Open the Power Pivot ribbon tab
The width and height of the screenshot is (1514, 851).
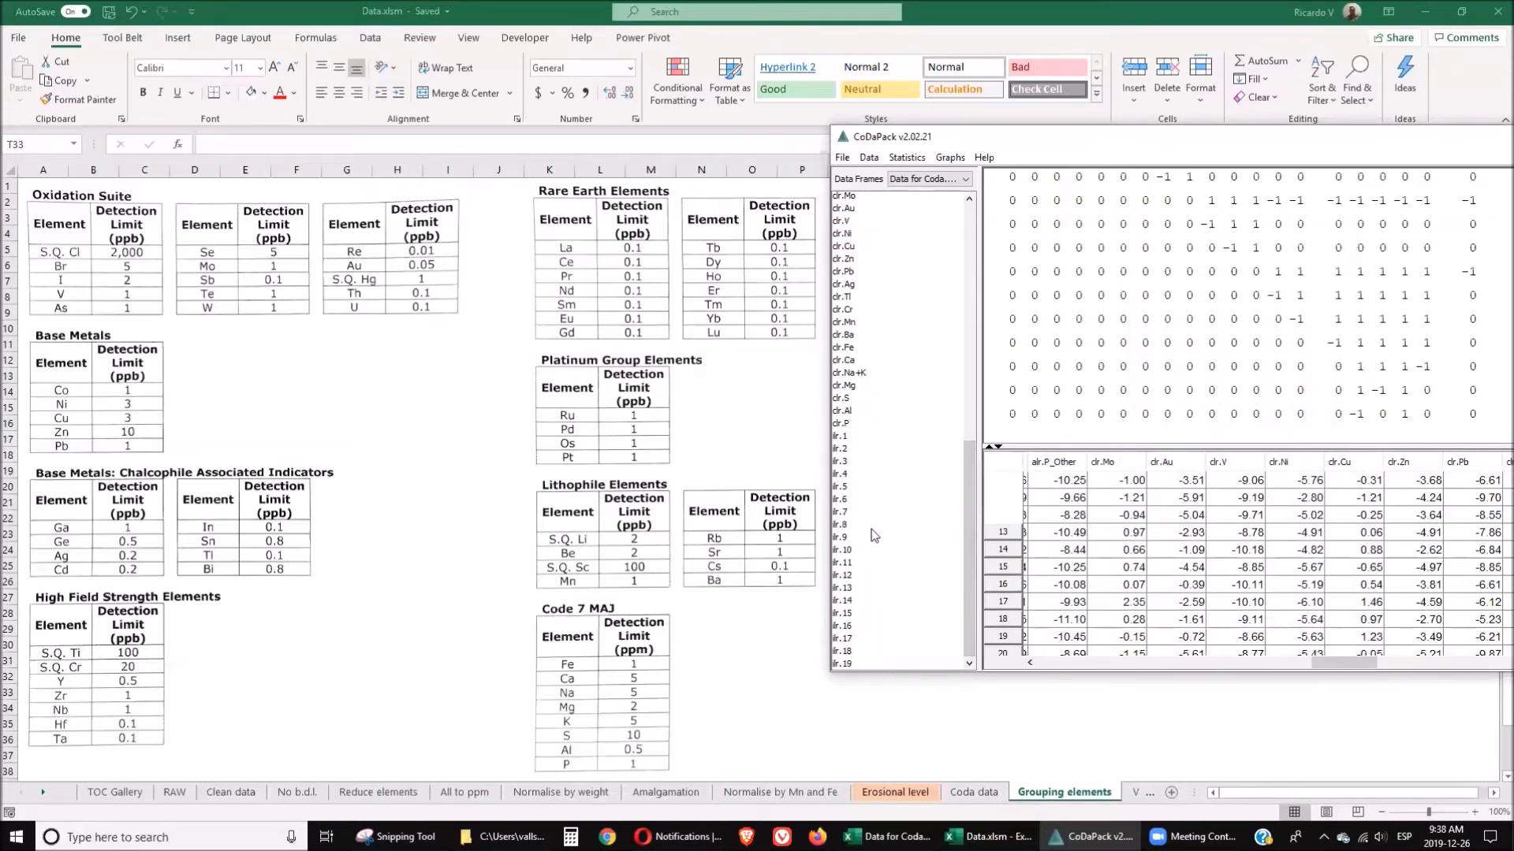pyautogui.click(x=643, y=38)
